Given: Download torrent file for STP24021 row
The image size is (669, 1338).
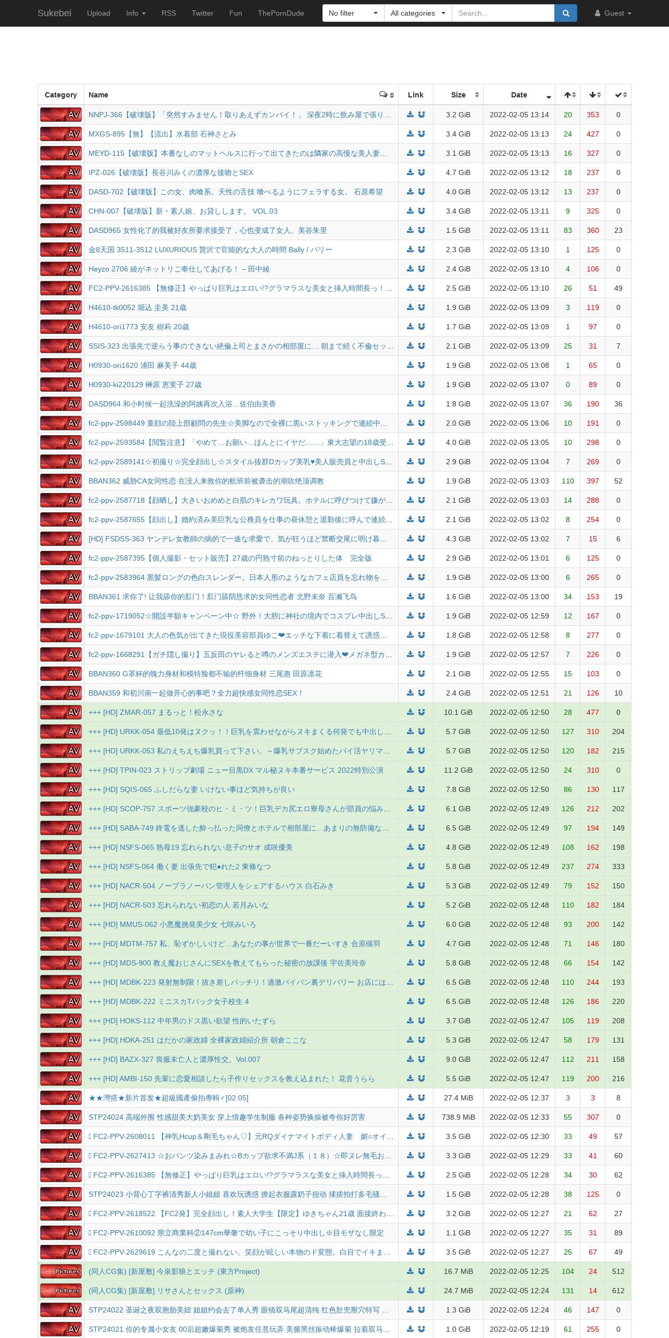Looking at the screenshot, I should (x=411, y=1329).
